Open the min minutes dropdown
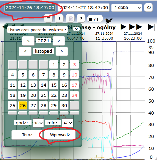This screenshot has width=157, height=160. (x=67, y=123)
